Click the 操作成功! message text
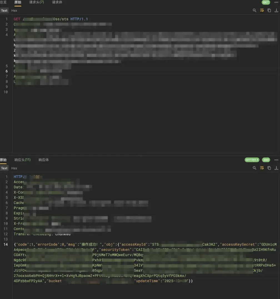The image size is (280, 299). [x=90, y=244]
